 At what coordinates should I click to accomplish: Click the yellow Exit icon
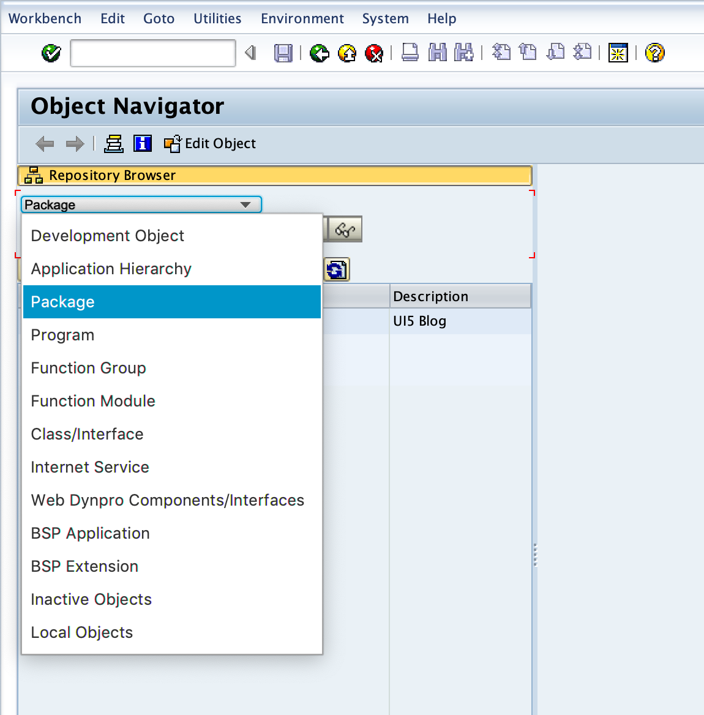point(346,53)
